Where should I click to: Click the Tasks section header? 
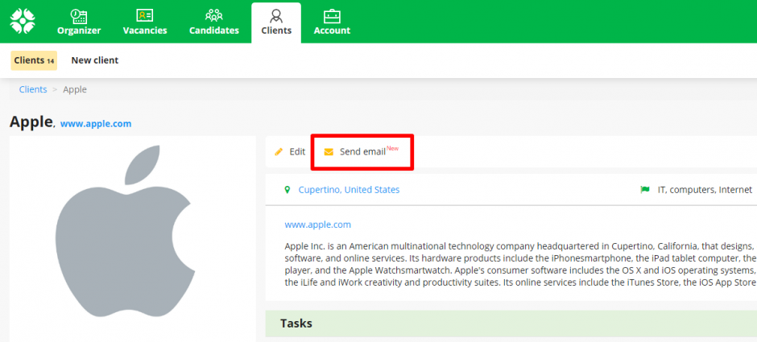[x=296, y=323]
